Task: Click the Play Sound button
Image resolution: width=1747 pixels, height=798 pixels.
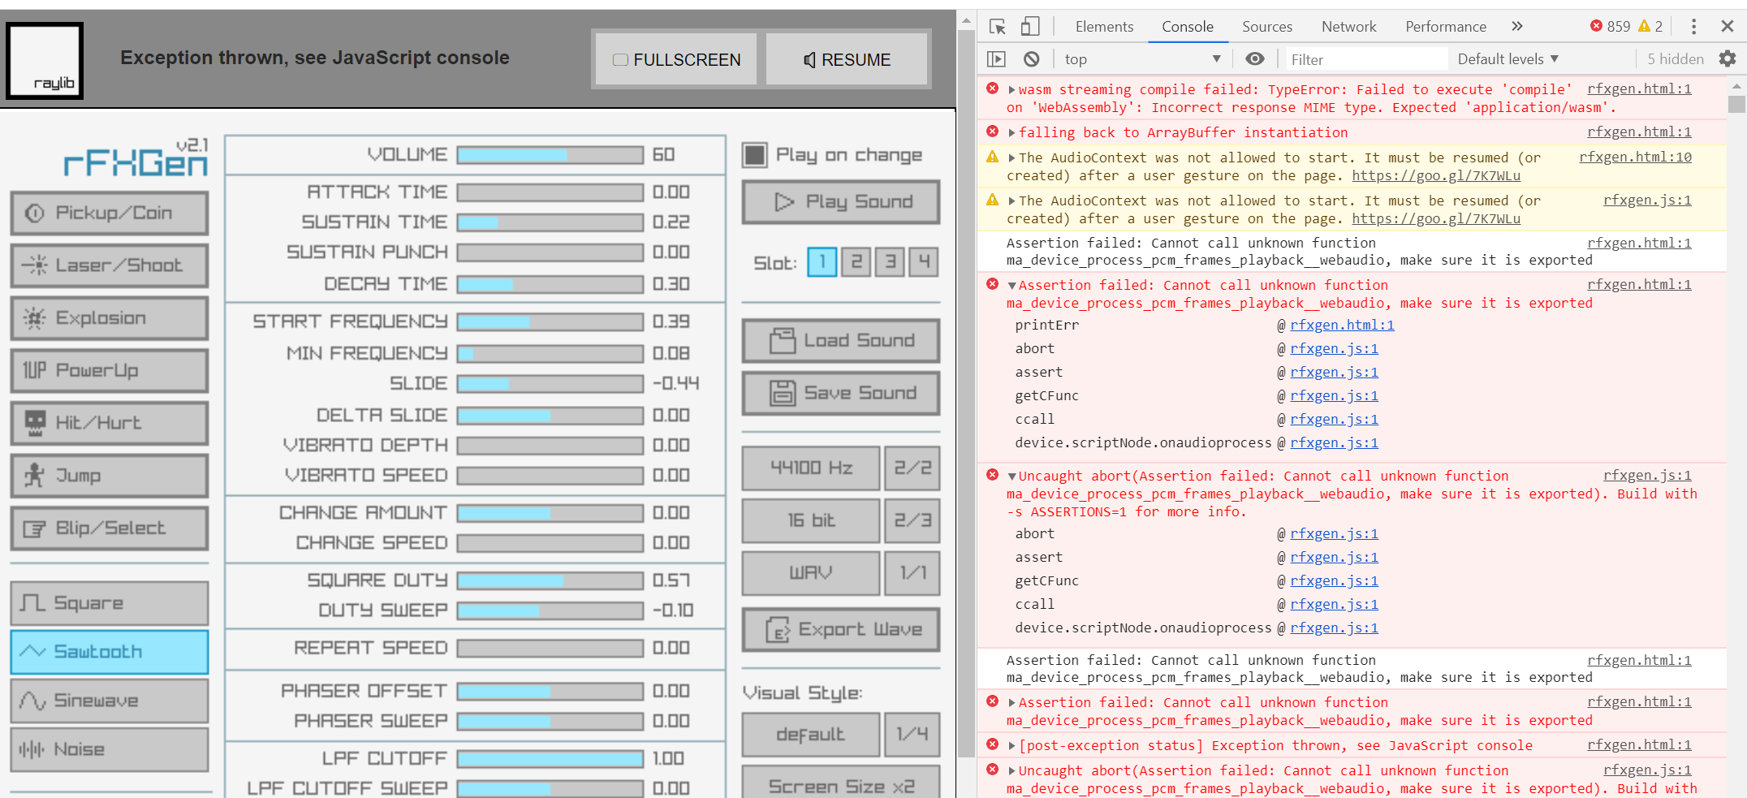Action: click(x=840, y=201)
